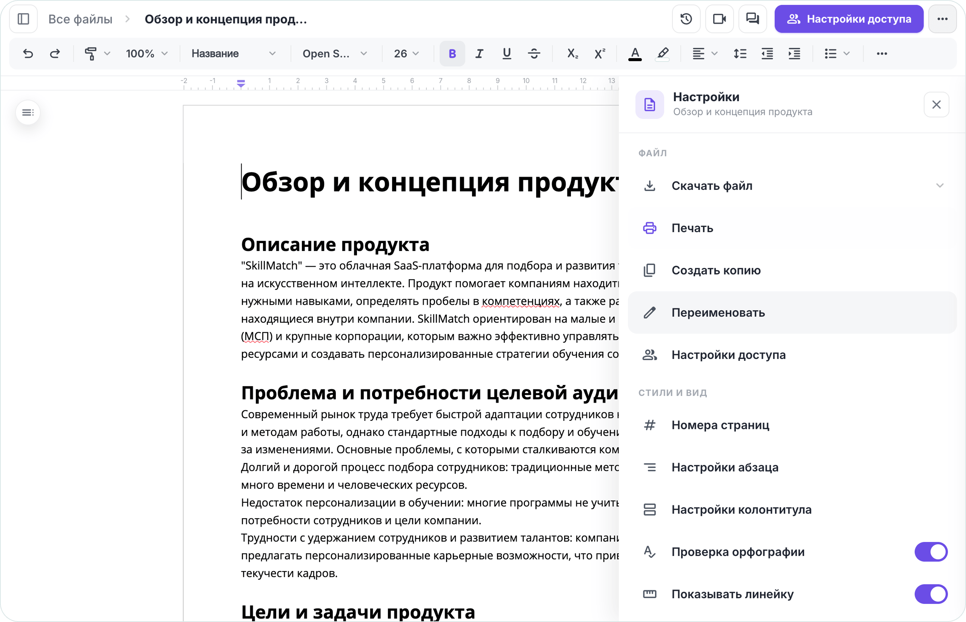Open the font size 26 dropdown
This screenshot has width=966, height=622.
point(406,53)
